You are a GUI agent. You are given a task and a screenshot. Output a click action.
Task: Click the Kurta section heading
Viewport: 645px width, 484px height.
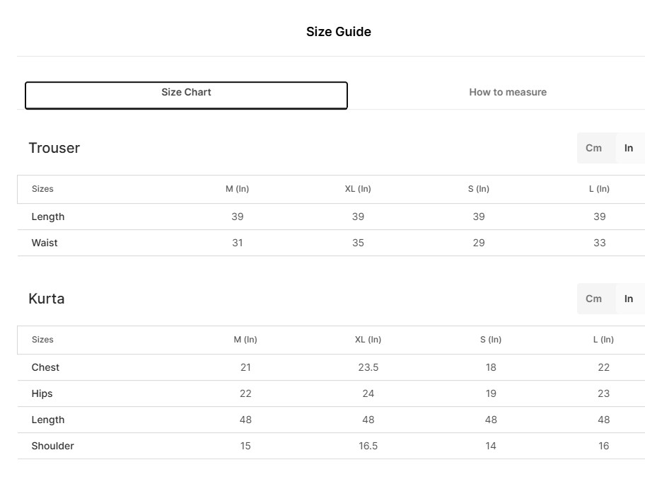[x=47, y=299]
